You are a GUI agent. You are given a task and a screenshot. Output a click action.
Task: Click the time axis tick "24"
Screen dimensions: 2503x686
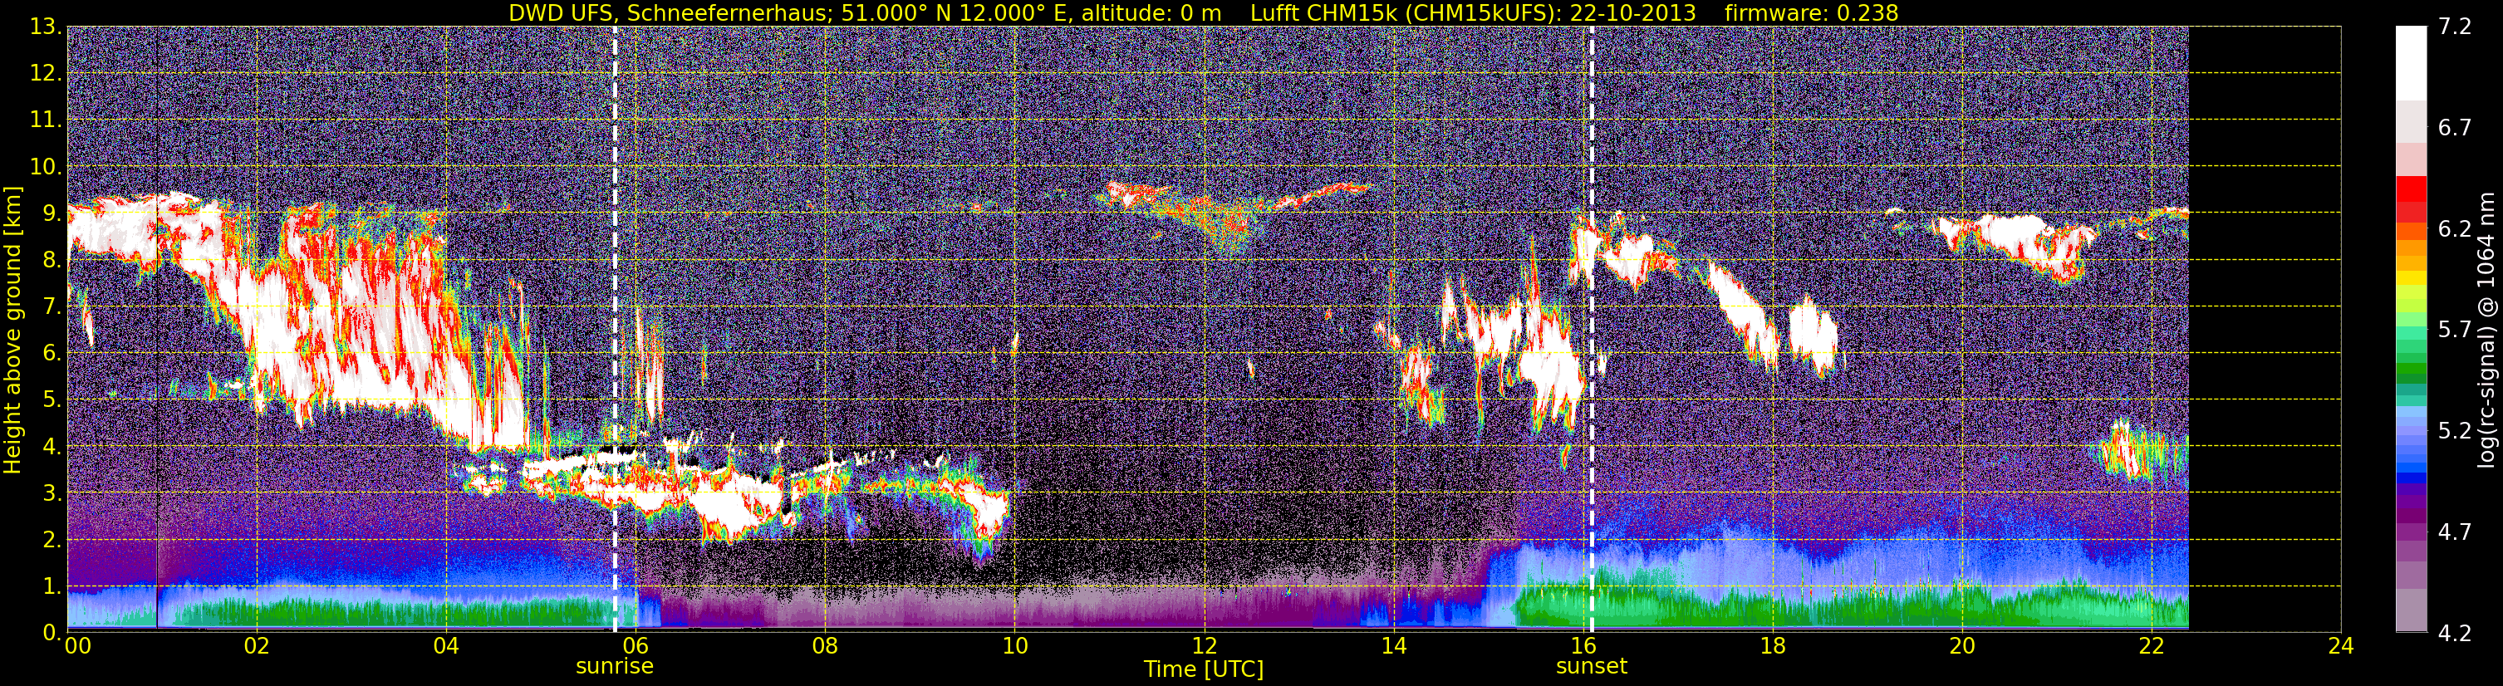point(2341,647)
